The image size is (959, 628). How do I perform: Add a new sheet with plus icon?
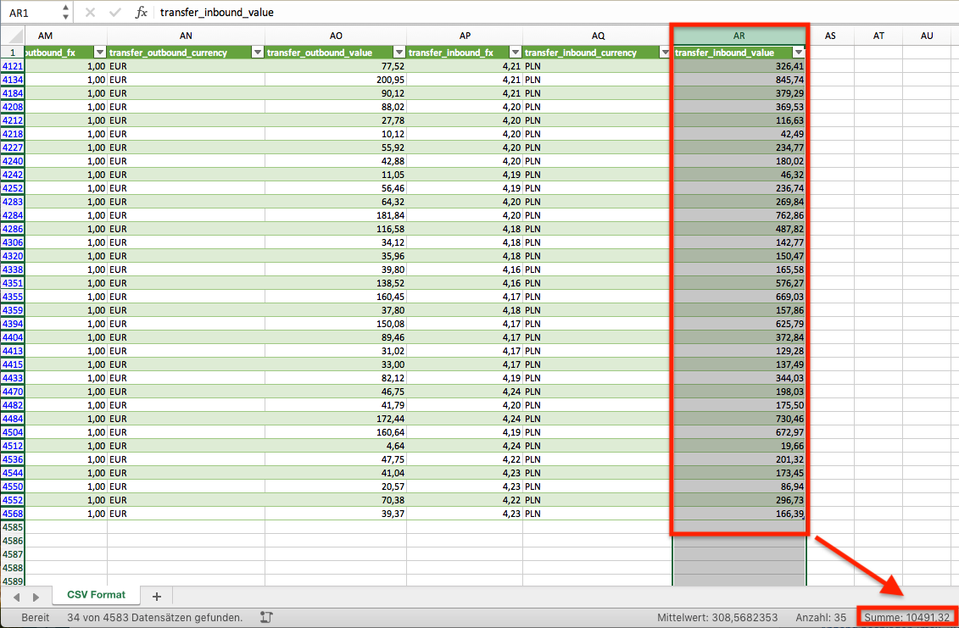tap(157, 596)
